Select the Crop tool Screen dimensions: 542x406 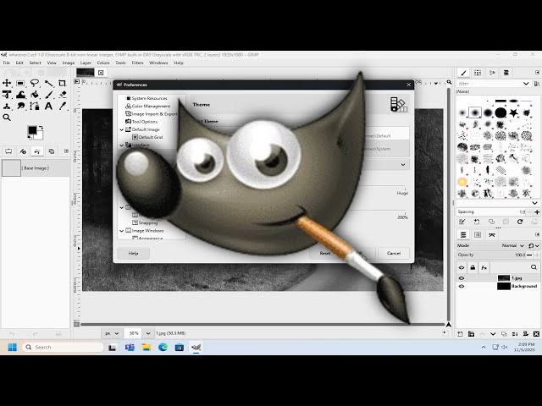tap(62, 83)
